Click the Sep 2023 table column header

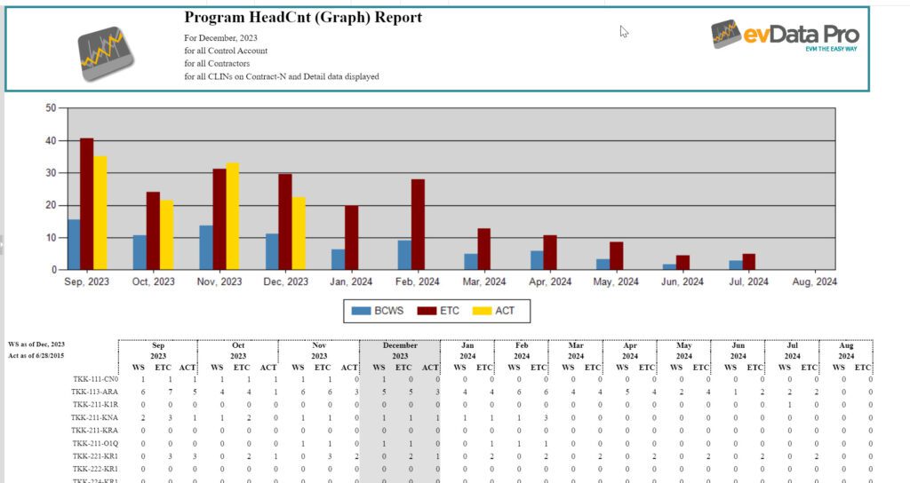click(x=158, y=350)
